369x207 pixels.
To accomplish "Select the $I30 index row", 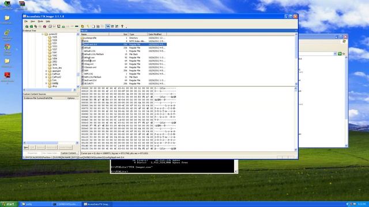I will tap(123, 41).
